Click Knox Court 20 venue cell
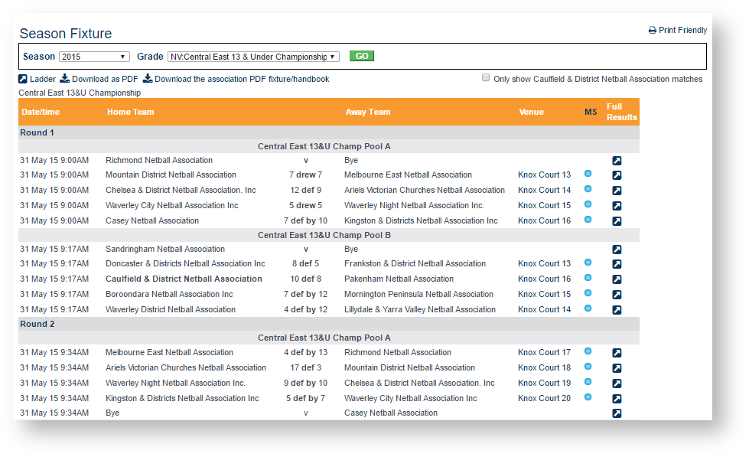The width and height of the screenshot is (749, 457). 544,398
